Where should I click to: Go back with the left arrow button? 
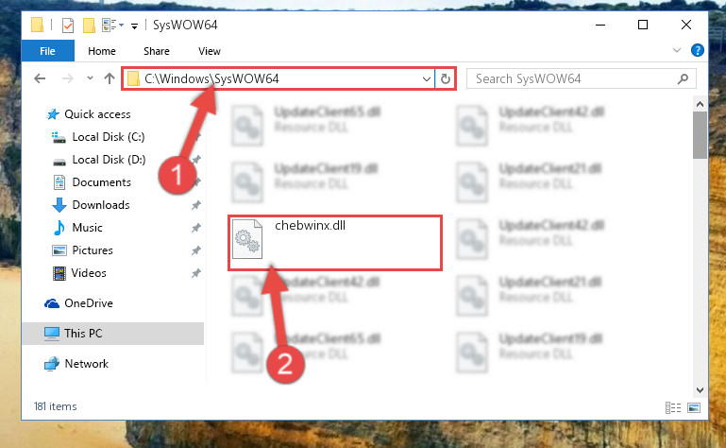40,78
